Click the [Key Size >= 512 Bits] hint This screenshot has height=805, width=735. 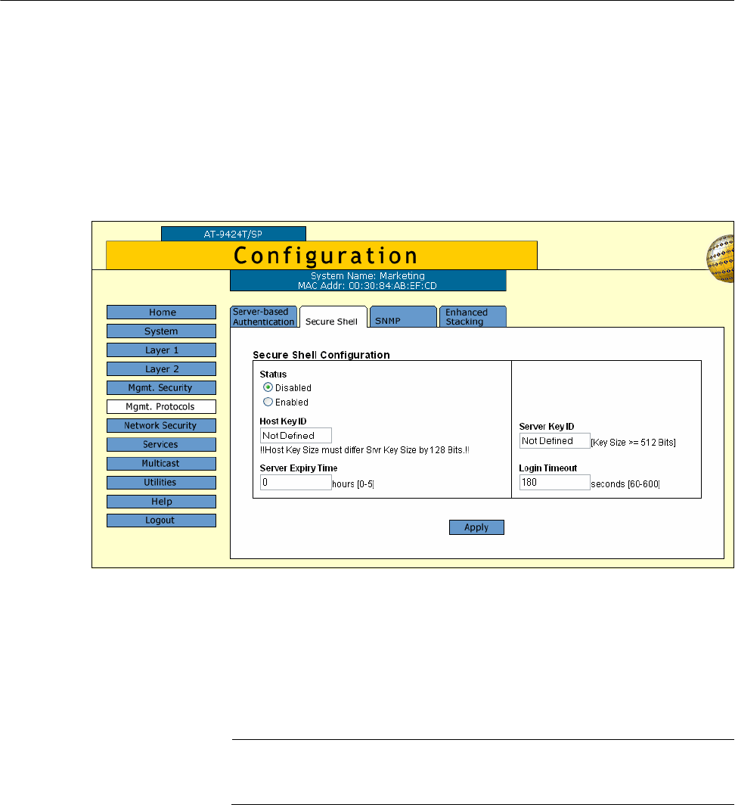(634, 443)
